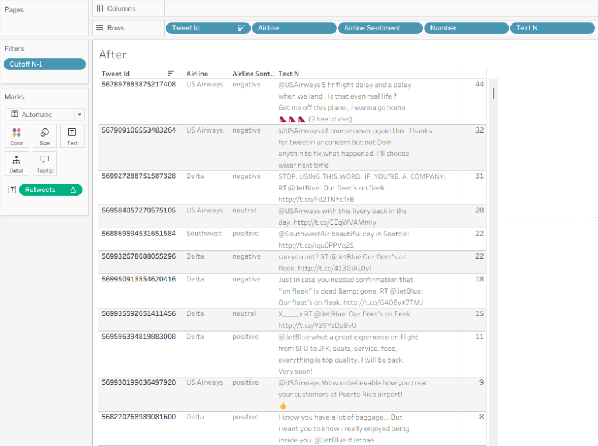Open the Color marks card

click(16, 135)
